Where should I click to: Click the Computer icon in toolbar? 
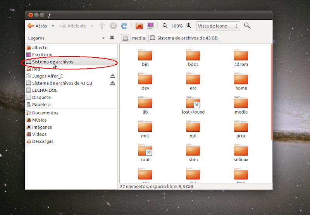pos(150,26)
